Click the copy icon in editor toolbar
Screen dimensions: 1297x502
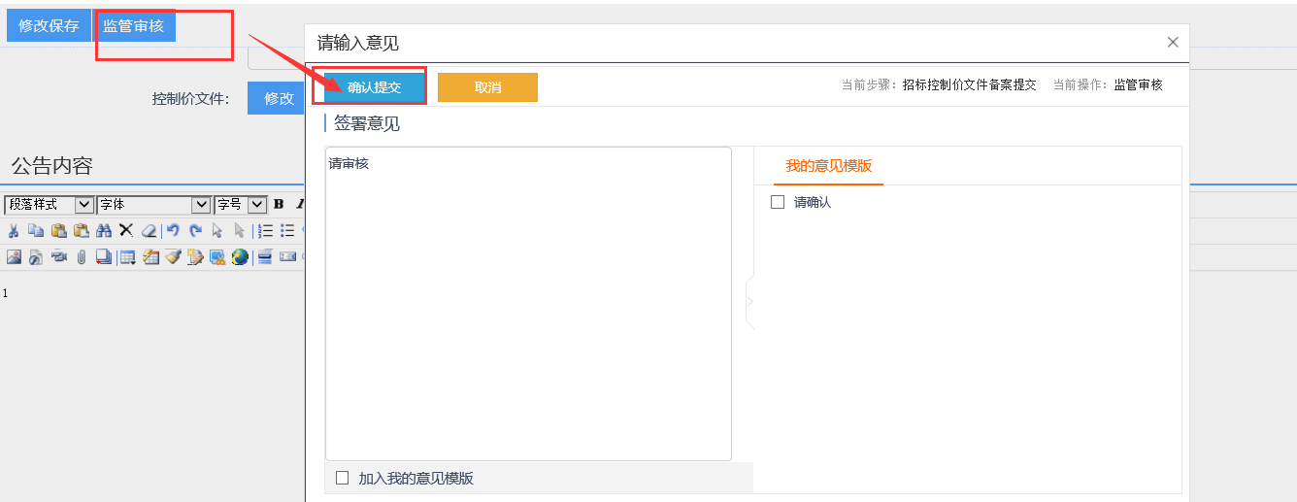tap(36, 231)
